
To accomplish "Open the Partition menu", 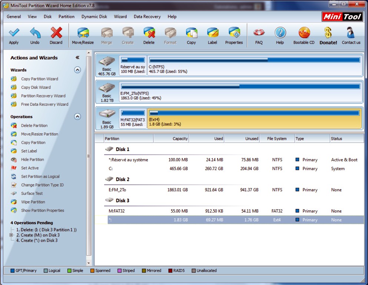I will coord(66,17).
